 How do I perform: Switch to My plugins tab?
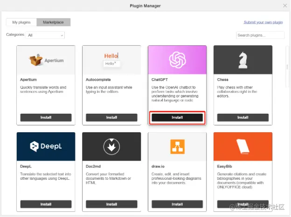click(x=21, y=22)
